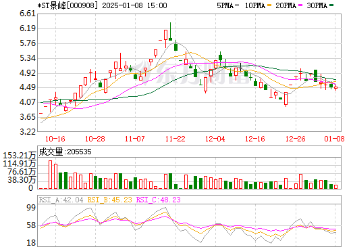Click the green 30PMA line color swatch
Viewport: 351px width, 247px height.
coord(331,5)
